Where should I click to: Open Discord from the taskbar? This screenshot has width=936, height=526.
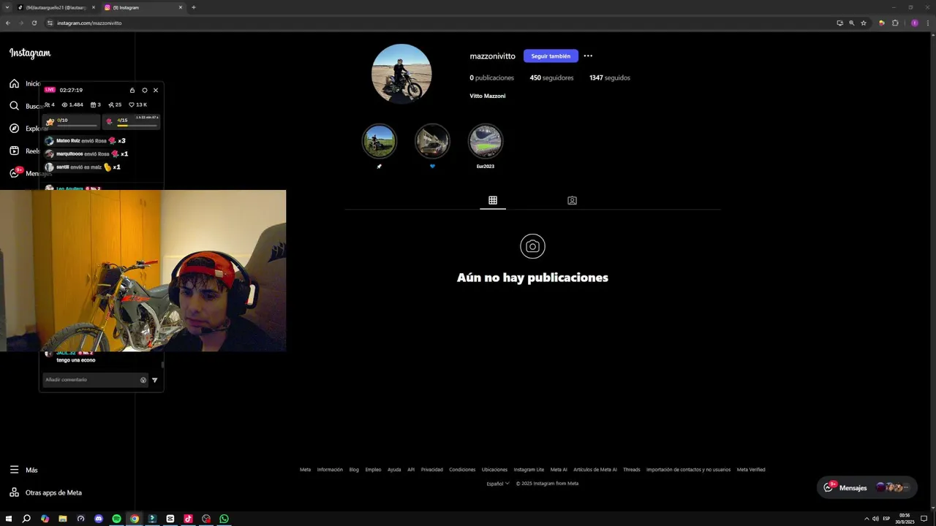[x=99, y=519]
